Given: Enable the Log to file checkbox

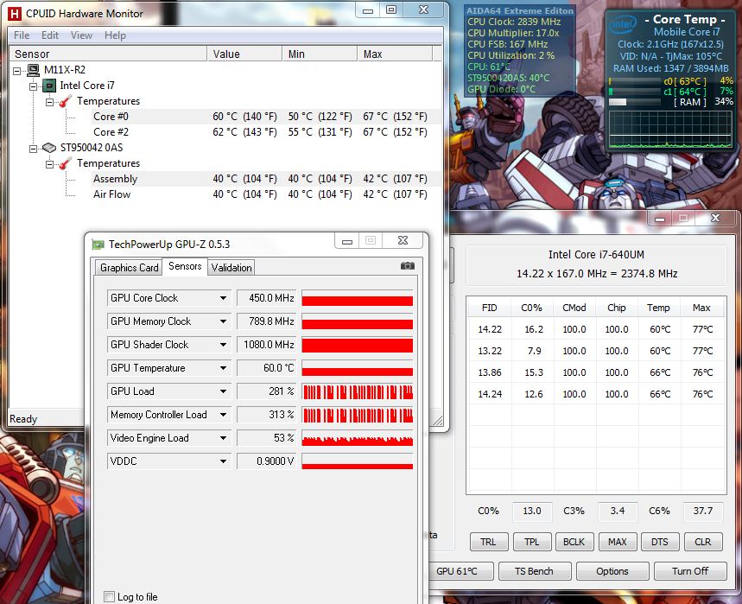Looking at the screenshot, I should click(109, 596).
